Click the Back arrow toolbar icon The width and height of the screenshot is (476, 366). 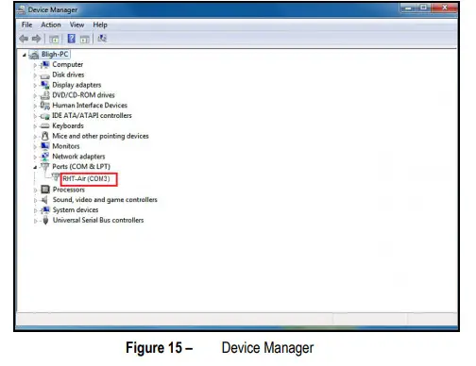coord(24,39)
